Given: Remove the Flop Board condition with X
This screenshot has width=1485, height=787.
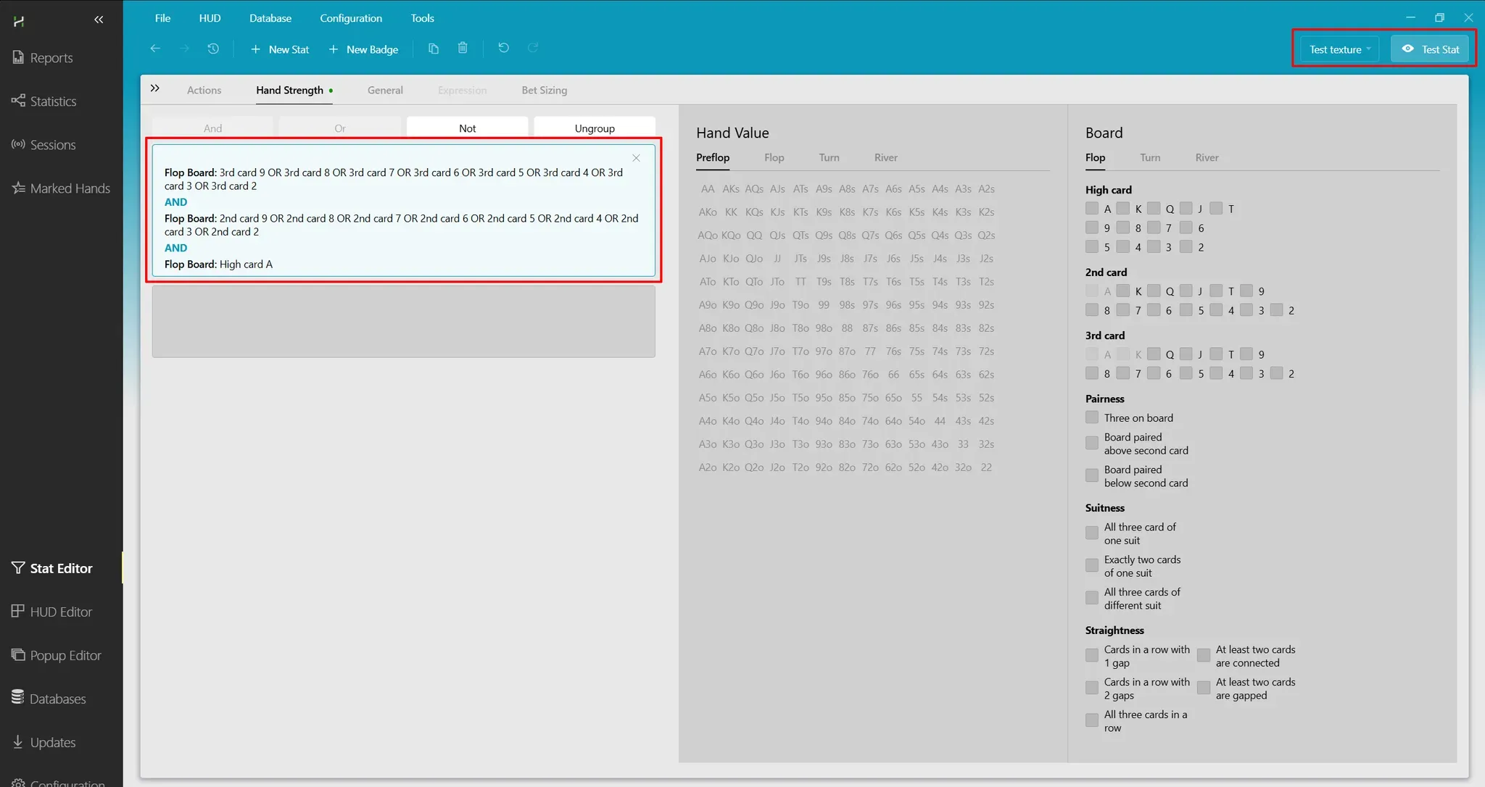Looking at the screenshot, I should (x=636, y=158).
